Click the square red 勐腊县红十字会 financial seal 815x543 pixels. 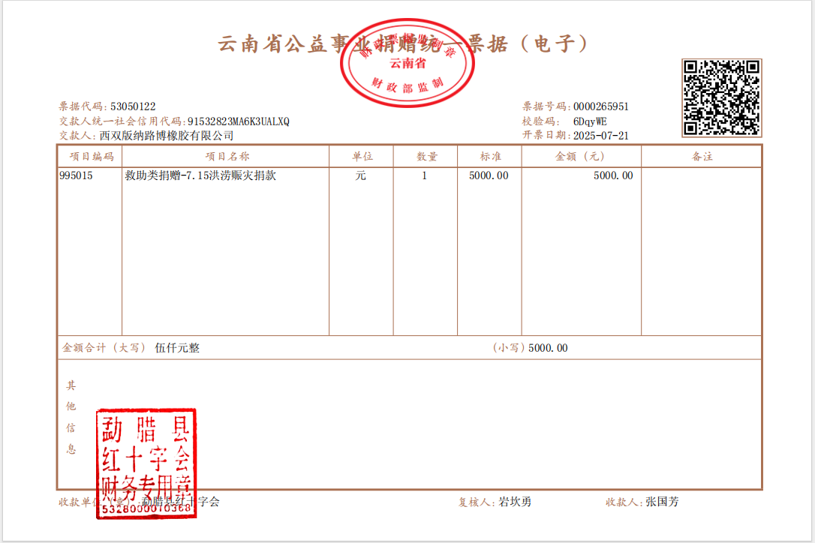[146, 463]
